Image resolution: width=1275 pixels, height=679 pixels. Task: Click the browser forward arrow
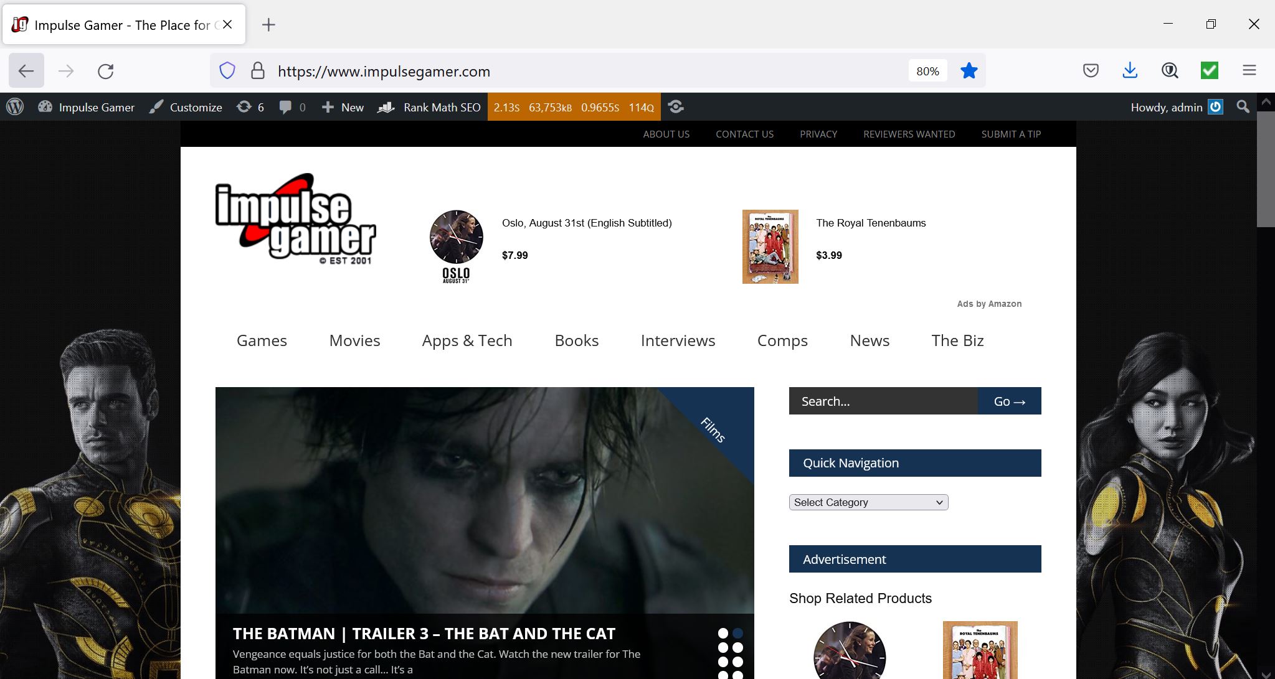point(66,71)
